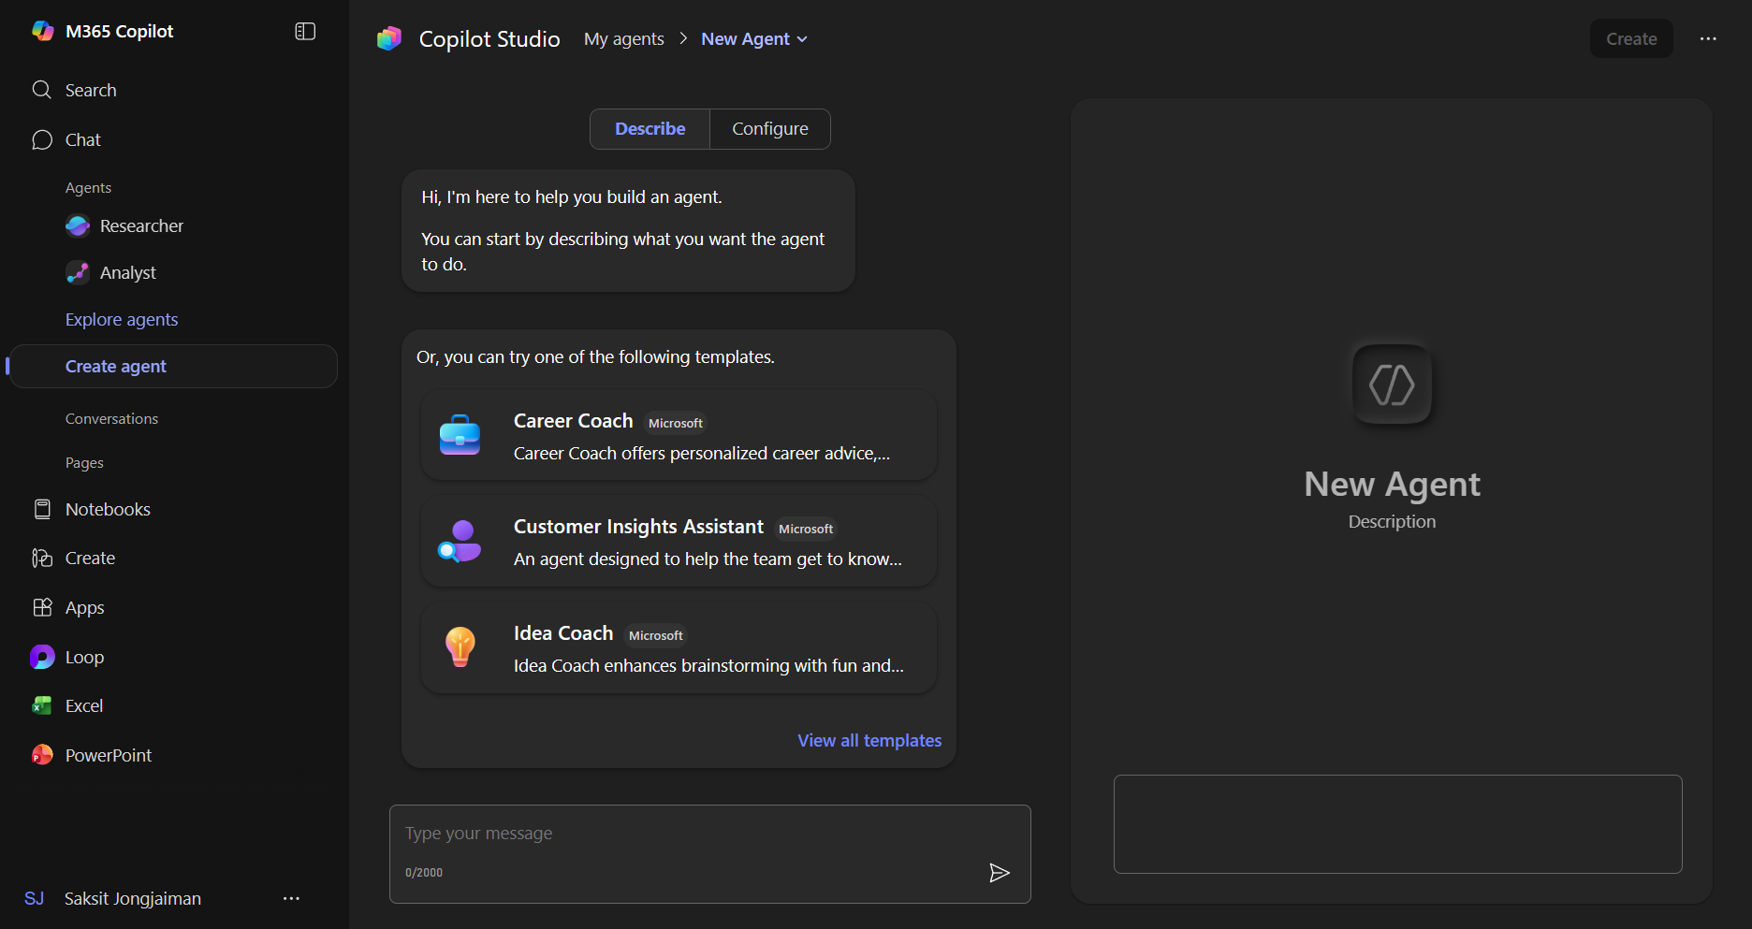Screen dimensions: 1752x929
Task: View all templates link
Action: tap(869, 740)
